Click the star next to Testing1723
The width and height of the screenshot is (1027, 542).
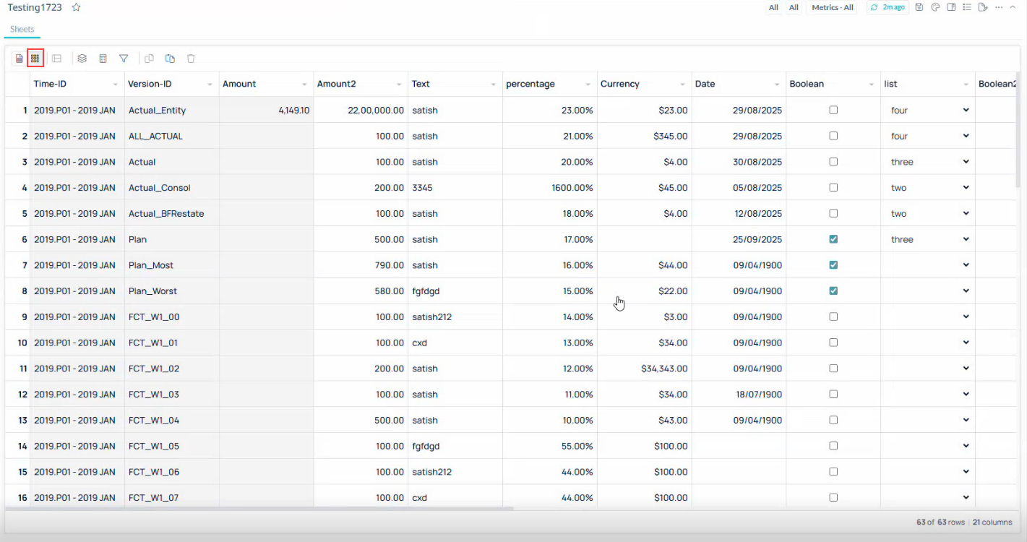tap(75, 7)
